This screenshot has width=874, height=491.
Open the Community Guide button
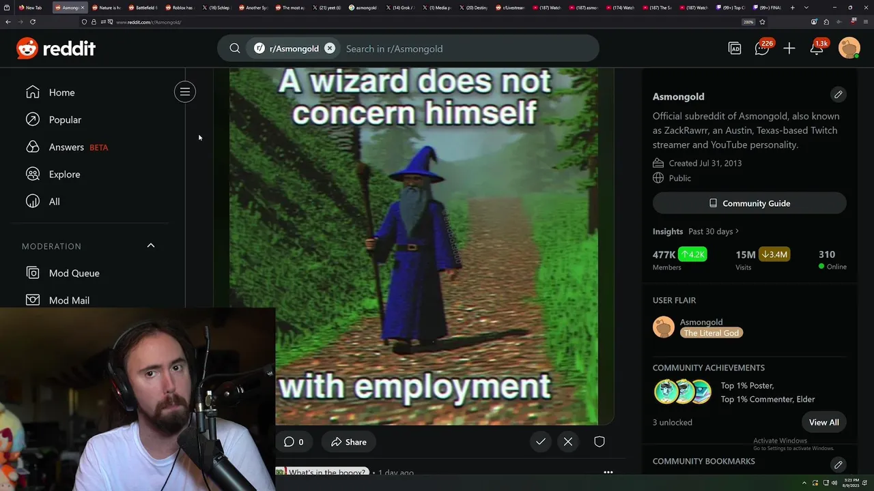pos(750,203)
